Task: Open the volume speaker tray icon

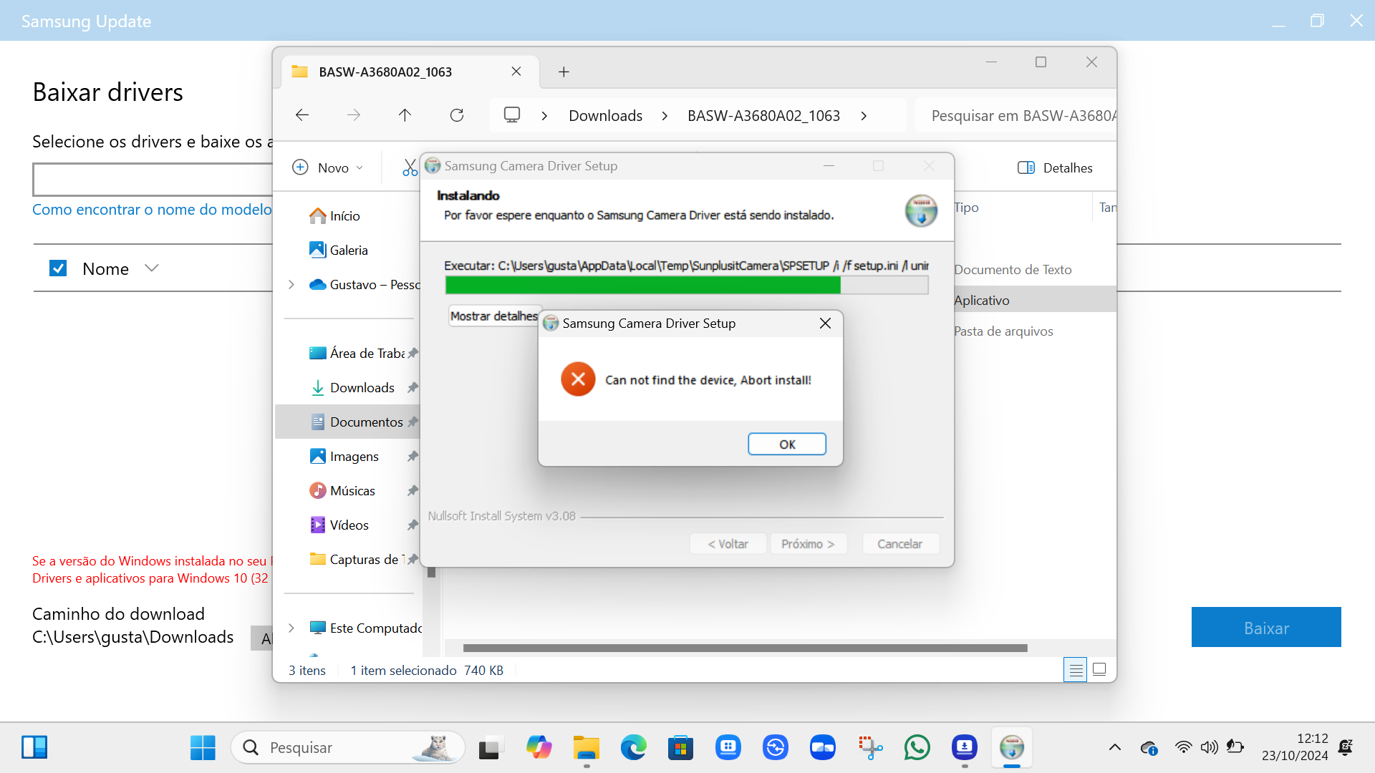Action: point(1209,747)
